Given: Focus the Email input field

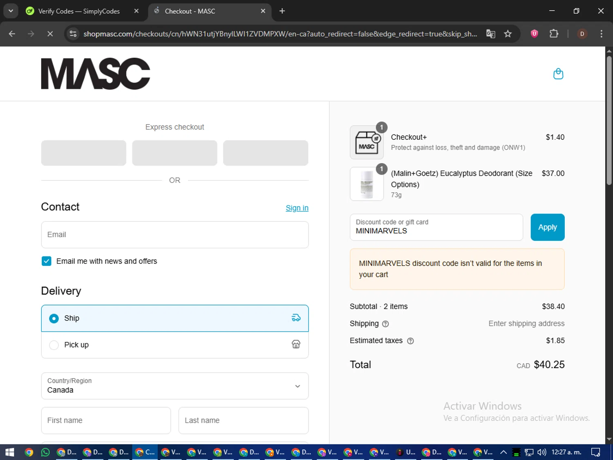Looking at the screenshot, I should pyautogui.click(x=175, y=235).
